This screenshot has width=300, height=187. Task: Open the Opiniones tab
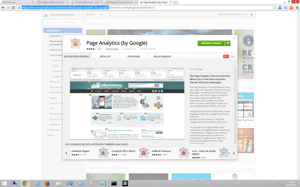click(134, 57)
